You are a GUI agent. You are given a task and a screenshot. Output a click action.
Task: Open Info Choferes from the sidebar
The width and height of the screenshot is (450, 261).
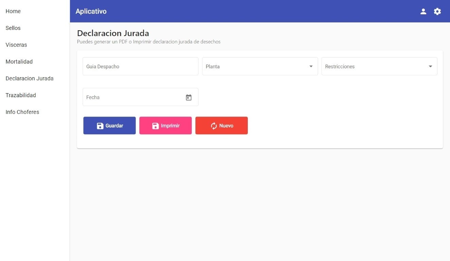(22, 112)
